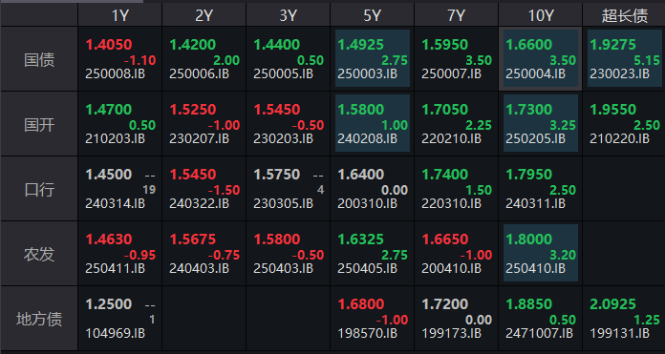Open bond 104969.IB in 地方债 1Y

tap(115, 334)
